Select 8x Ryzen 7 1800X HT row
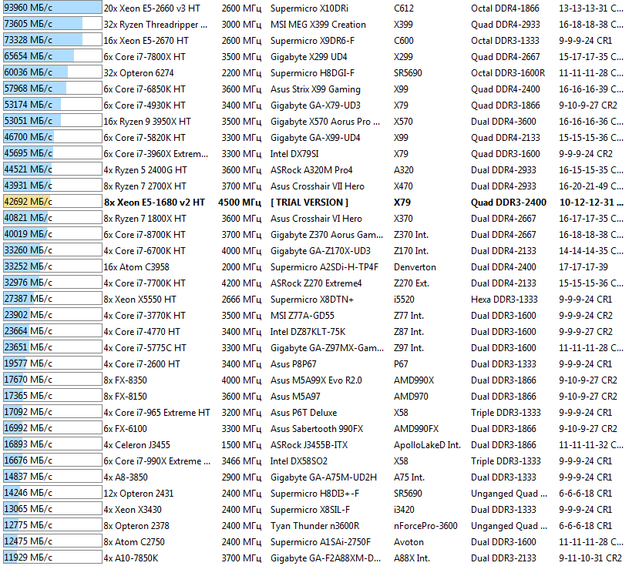This screenshot has height=566, width=632. (145, 219)
